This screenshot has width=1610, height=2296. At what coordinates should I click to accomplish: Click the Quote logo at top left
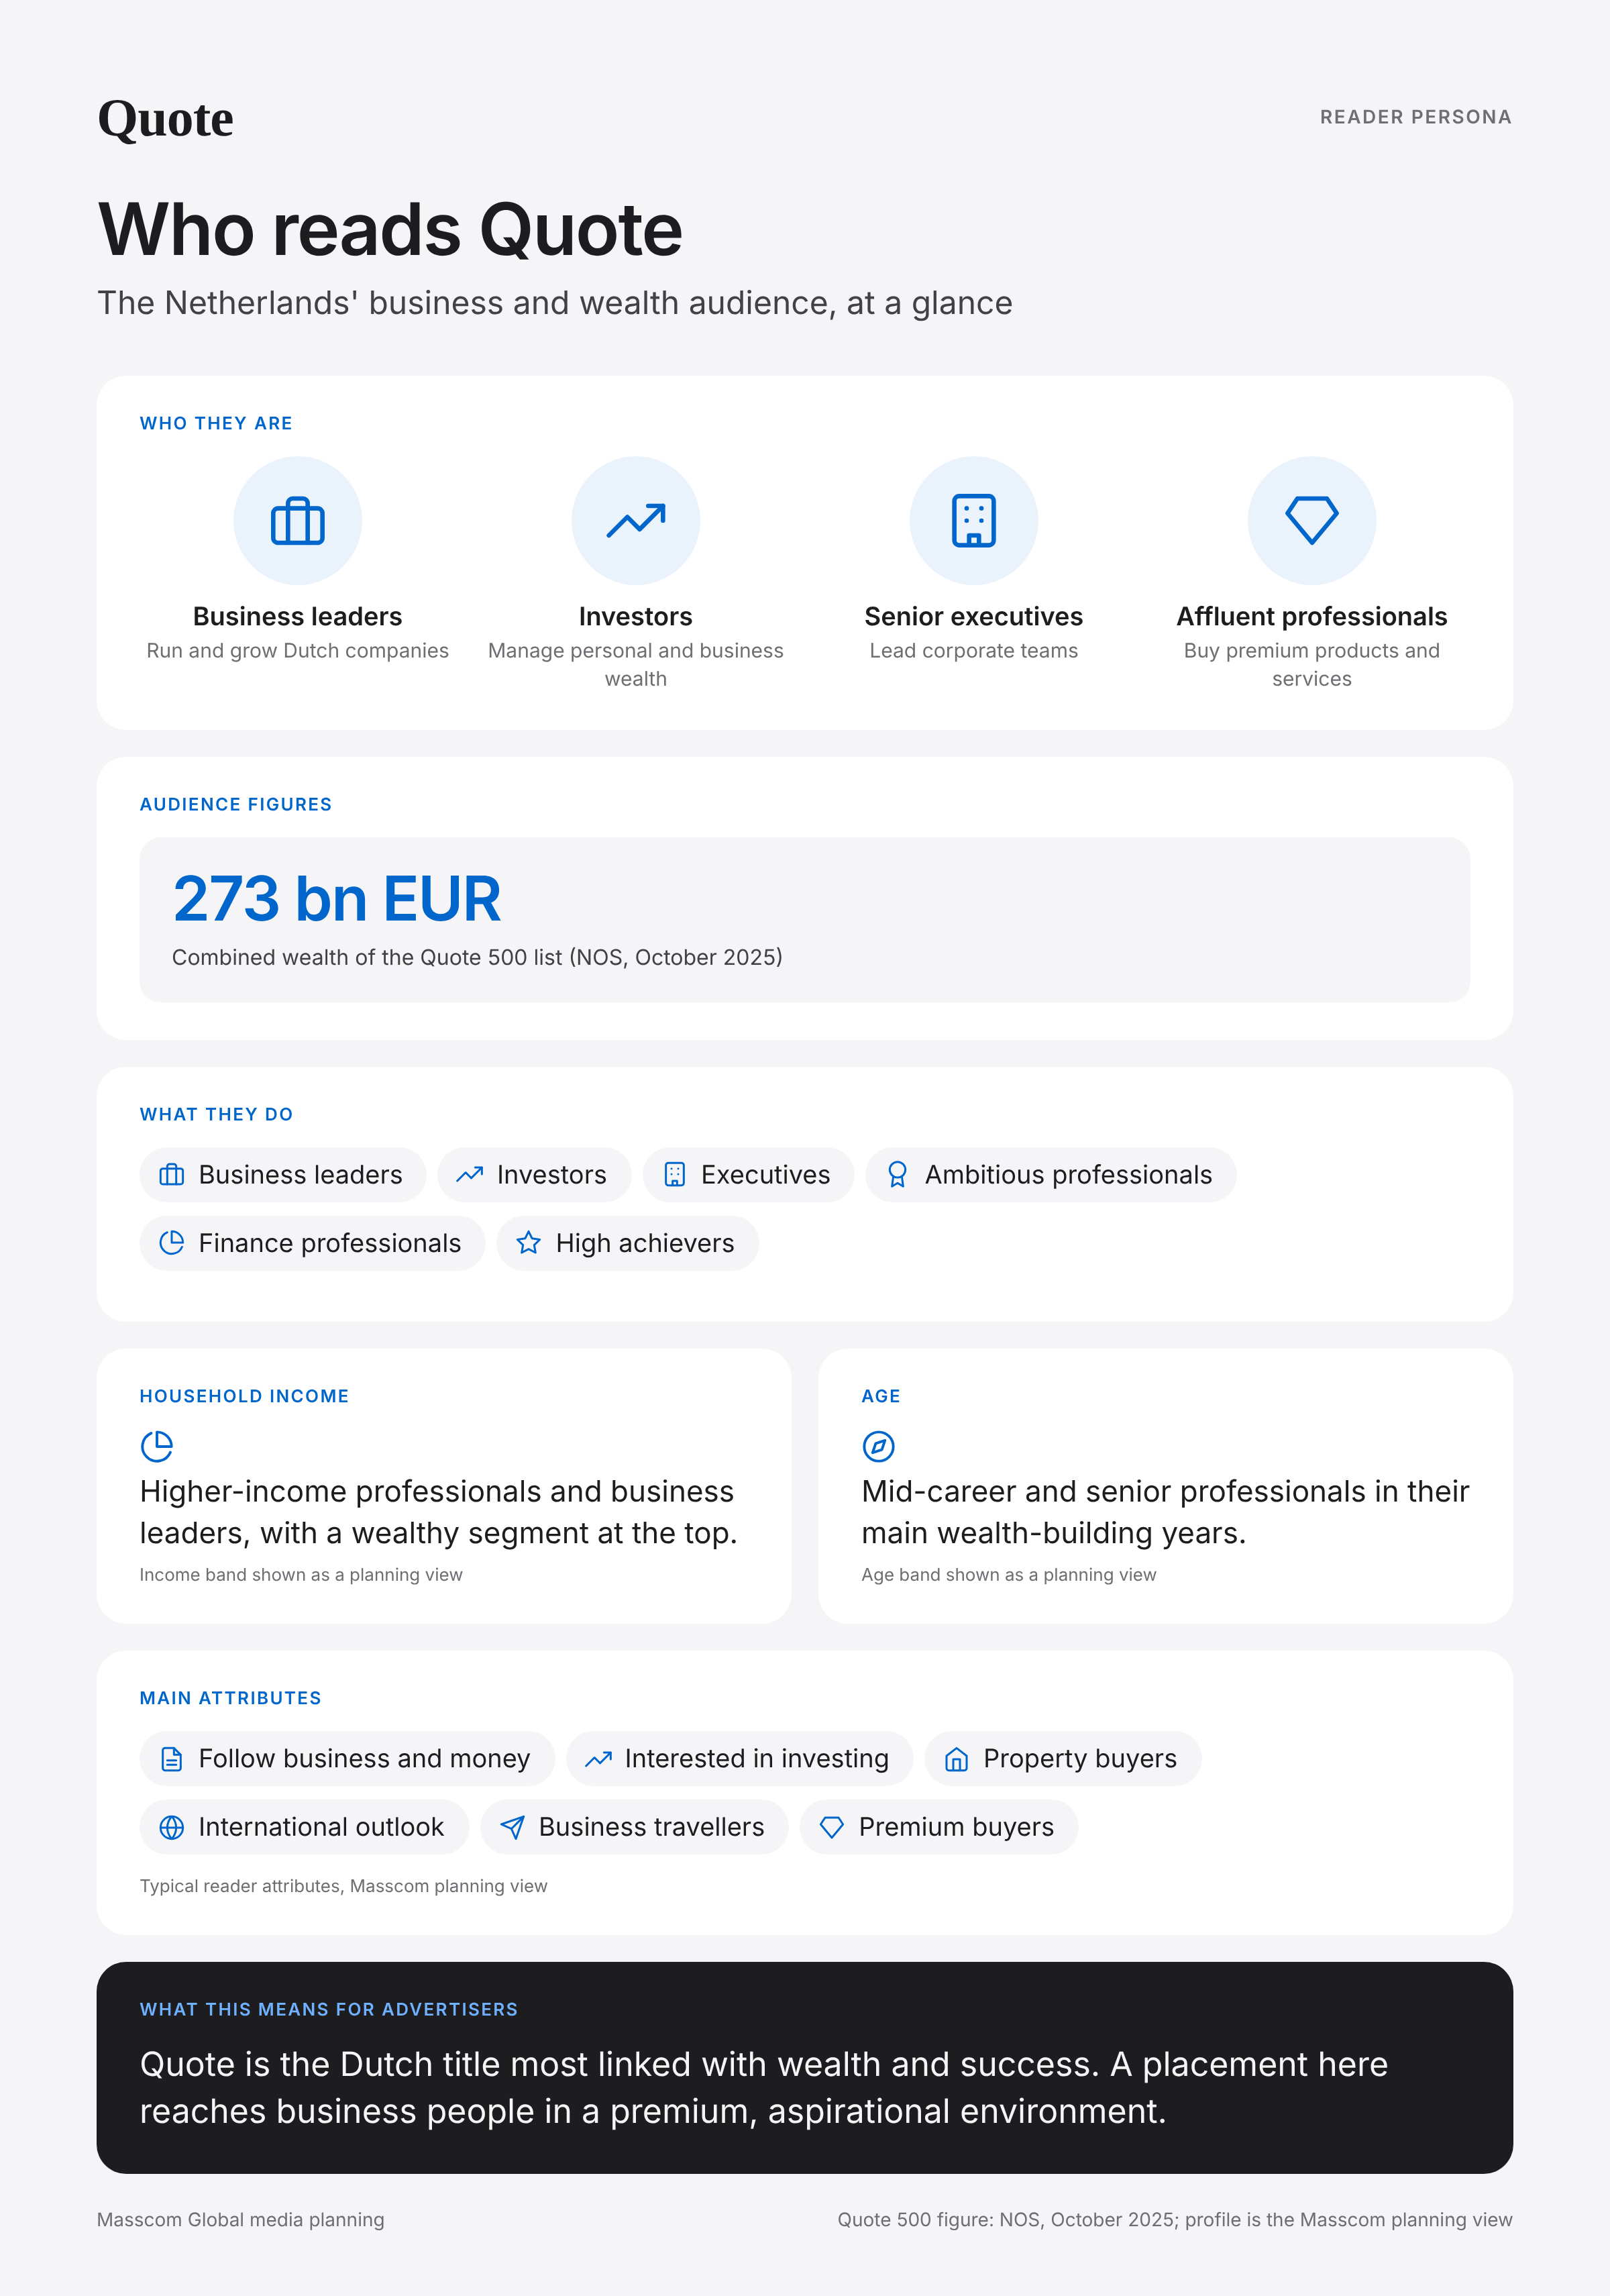(x=165, y=119)
